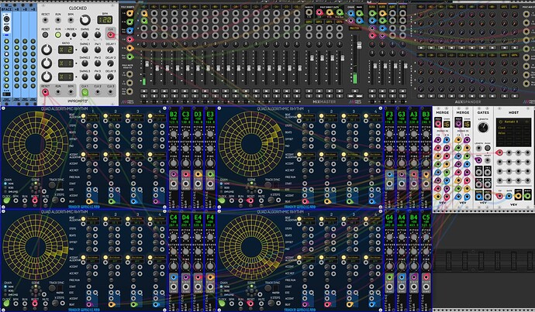
Task: Click the HOST module GATE input jack
Action: pyautogui.click(x=509, y=196)
